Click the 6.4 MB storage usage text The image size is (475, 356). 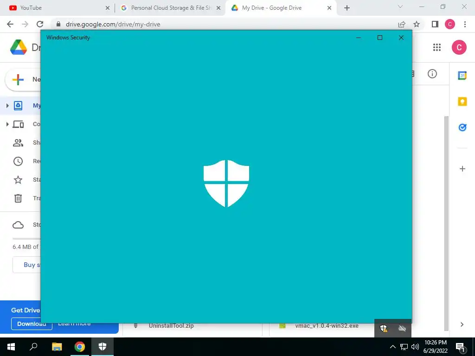(26, 247)
